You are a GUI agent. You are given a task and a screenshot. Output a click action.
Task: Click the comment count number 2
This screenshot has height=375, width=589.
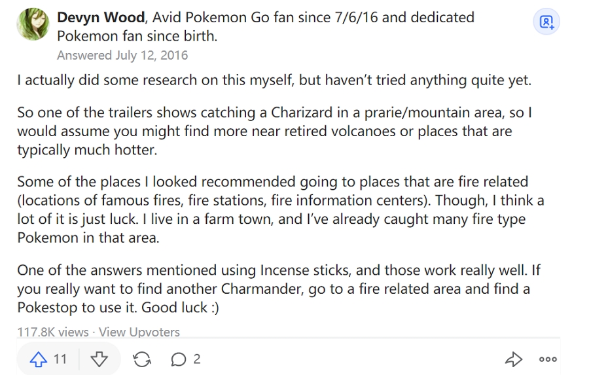click(196, 359)
